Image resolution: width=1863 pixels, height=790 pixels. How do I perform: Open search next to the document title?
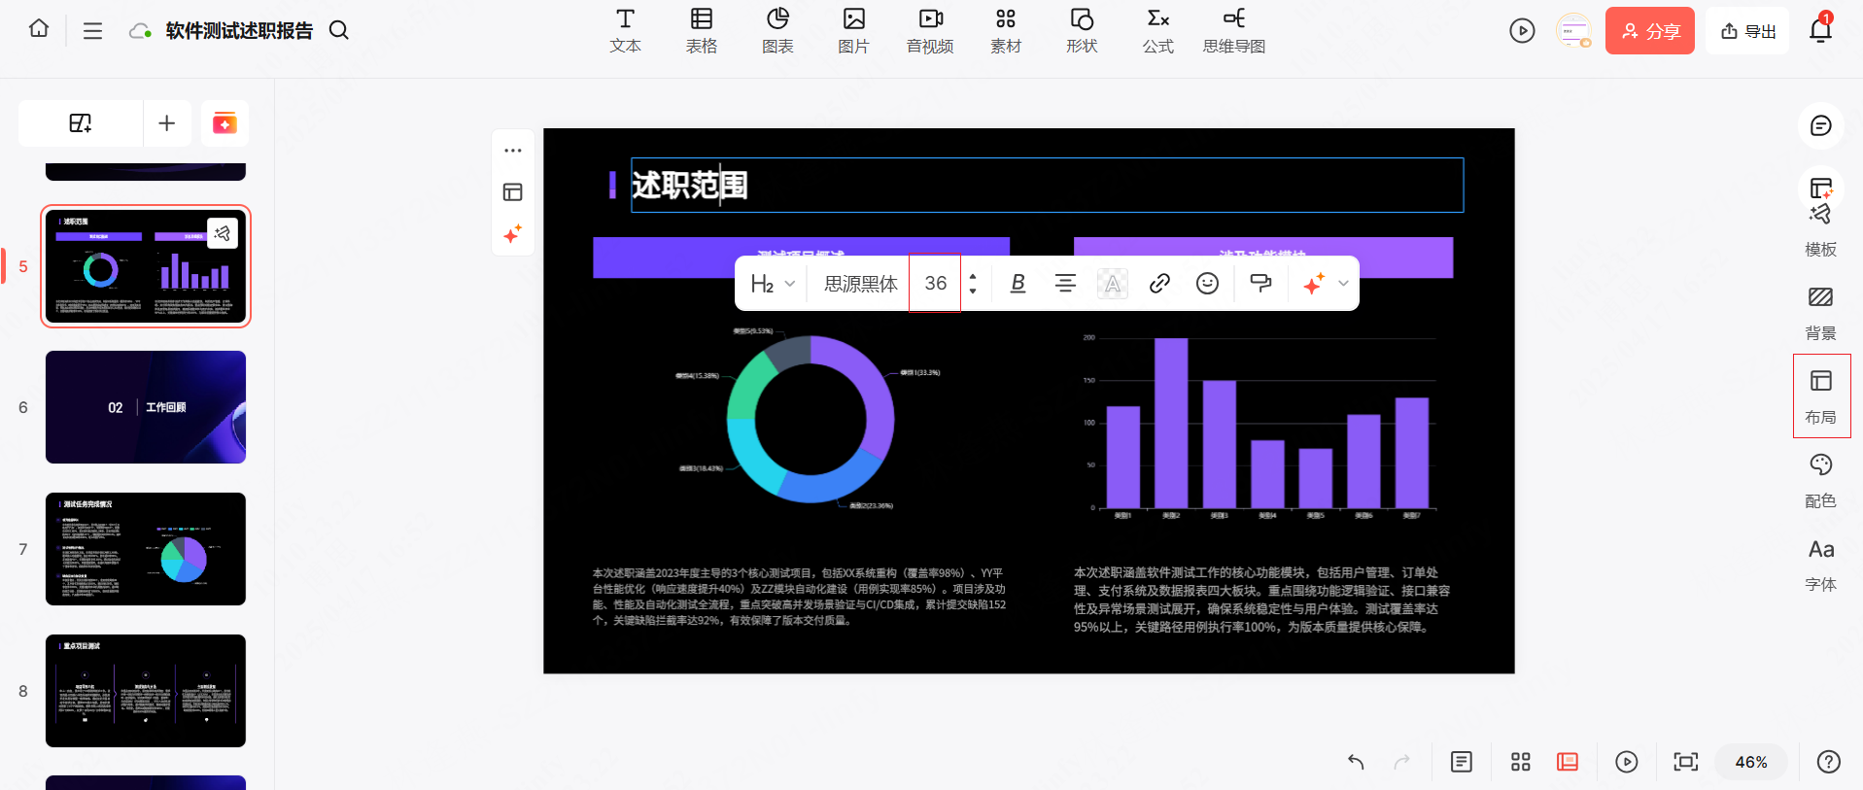pyautogui.click(x=338, y=30)
